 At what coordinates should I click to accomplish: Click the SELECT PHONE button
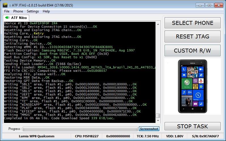click(192, 23)
